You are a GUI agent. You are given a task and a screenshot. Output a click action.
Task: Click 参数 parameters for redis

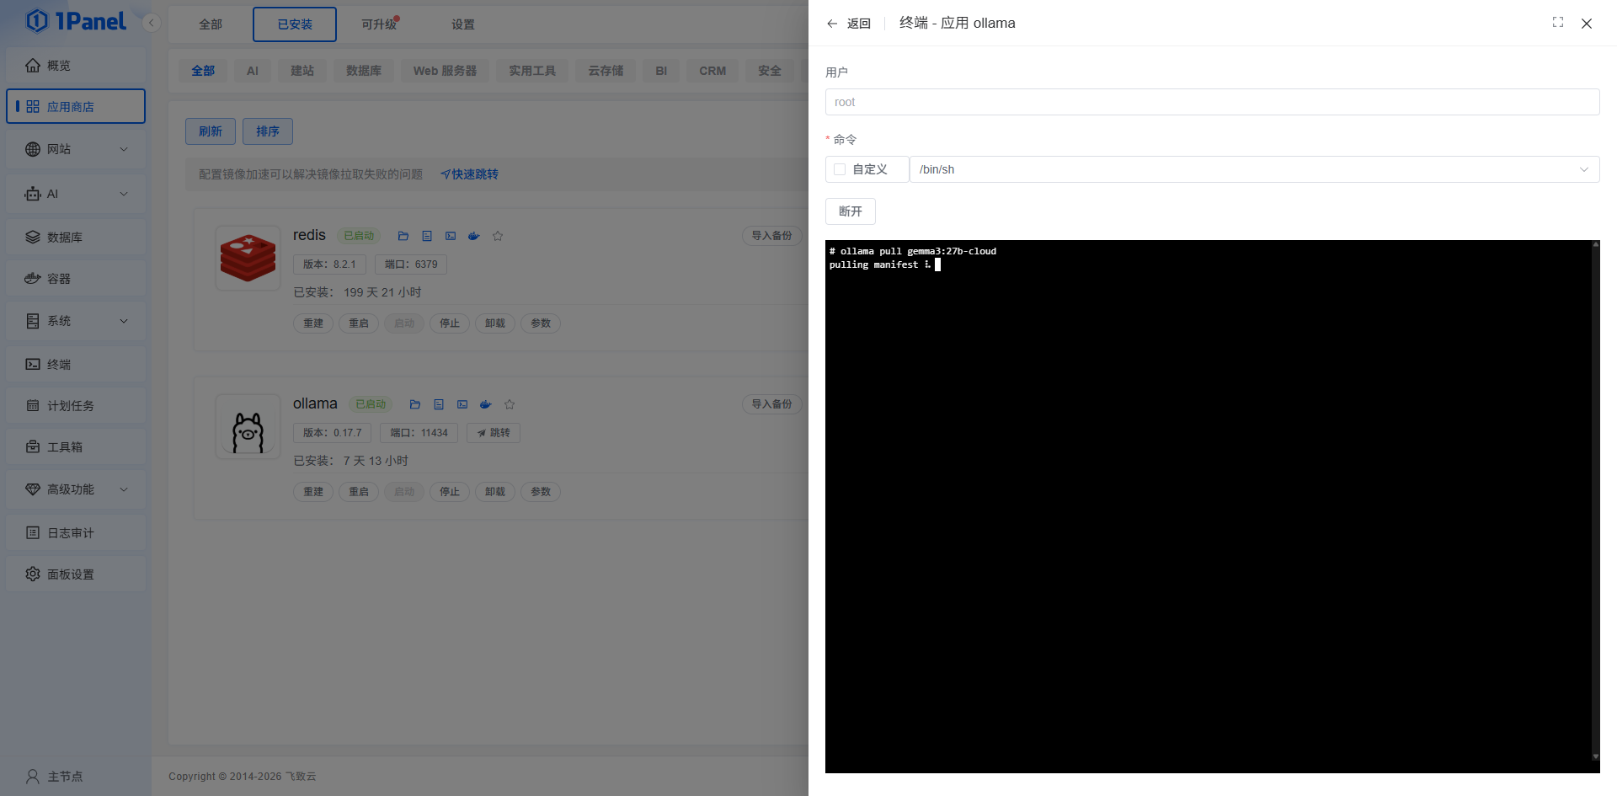coord(541,323)
